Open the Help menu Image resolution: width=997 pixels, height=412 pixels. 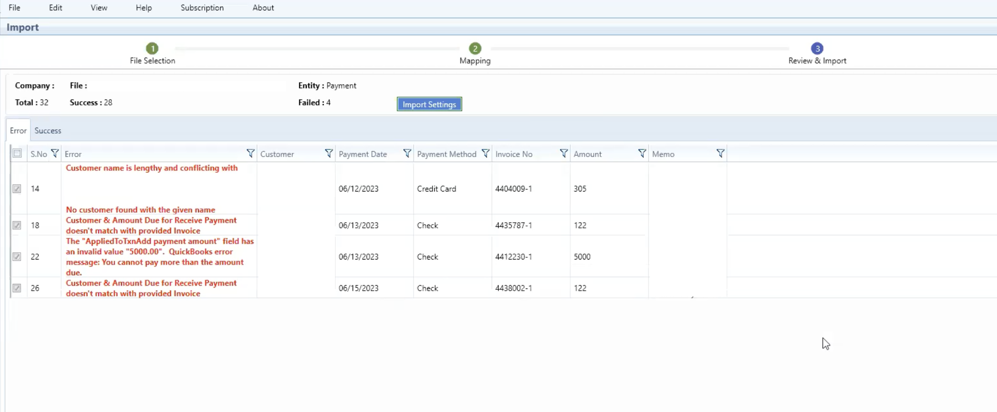pos(143,8)
